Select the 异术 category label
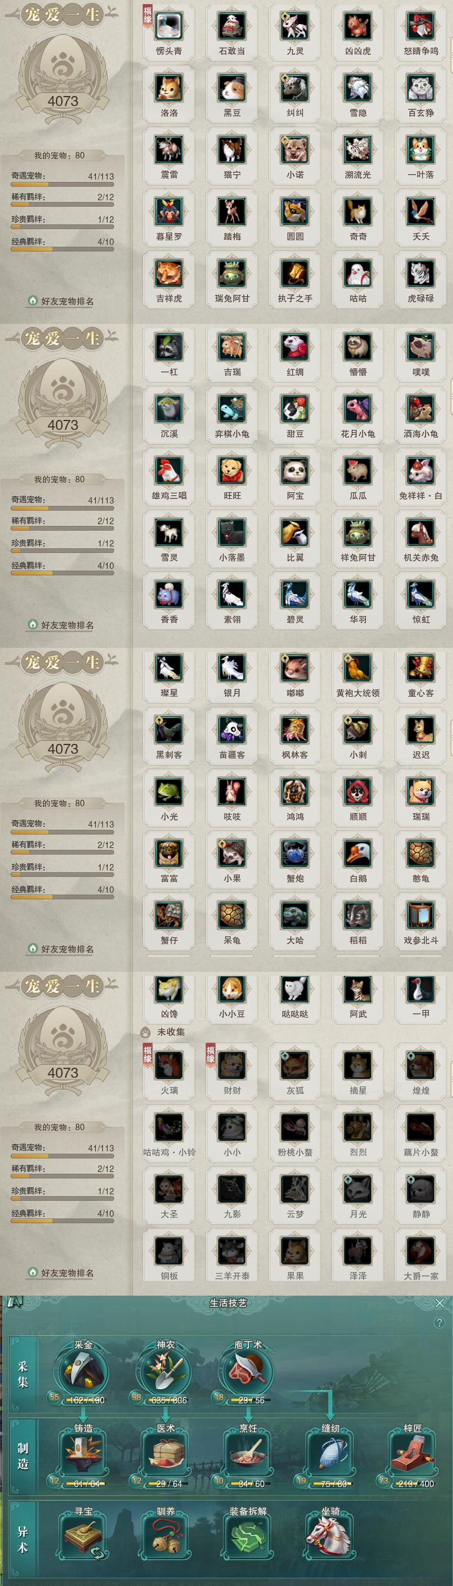 [x=24, y=1539]
